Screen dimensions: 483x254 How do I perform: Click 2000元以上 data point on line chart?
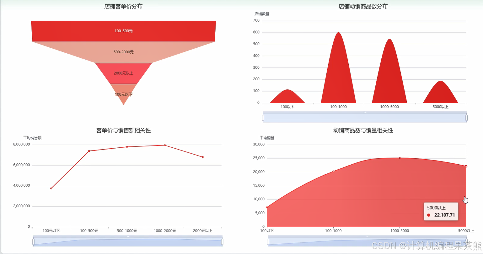[203, 157]
